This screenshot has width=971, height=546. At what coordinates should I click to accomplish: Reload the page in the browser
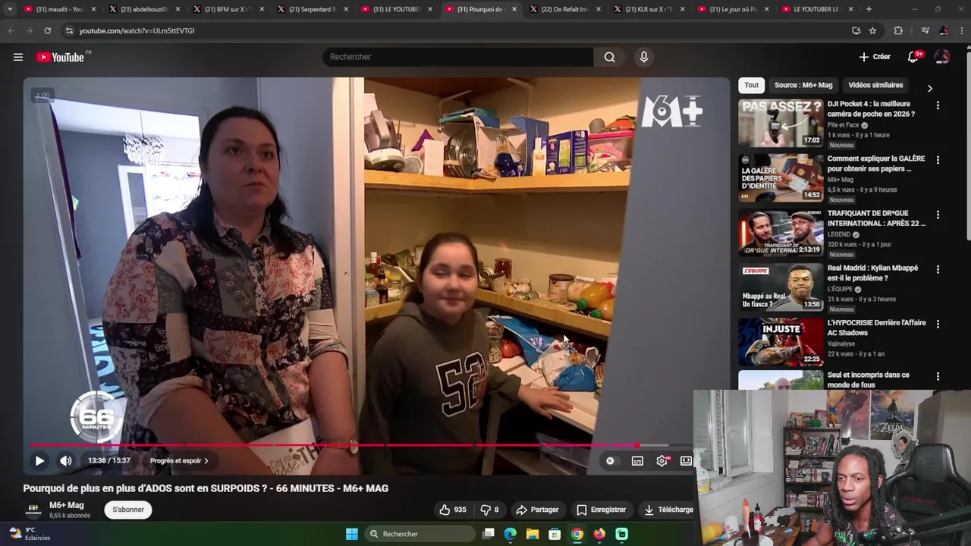(x=47, y=30)
